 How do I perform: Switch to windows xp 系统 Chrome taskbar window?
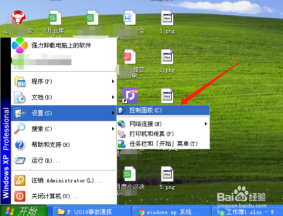click(x=171, y=212)
